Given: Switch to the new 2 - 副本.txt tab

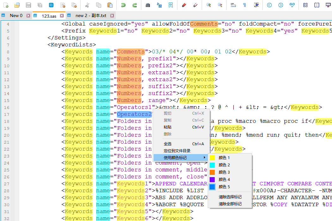Looking at the screenshot, I should click(91, 16).
